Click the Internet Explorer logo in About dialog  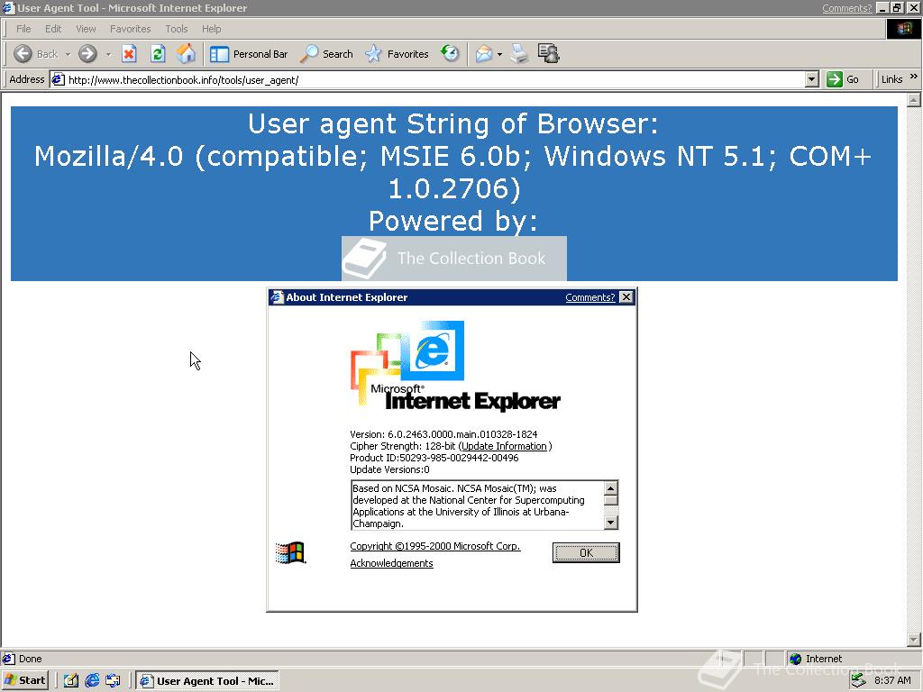[x=455, y=366]
